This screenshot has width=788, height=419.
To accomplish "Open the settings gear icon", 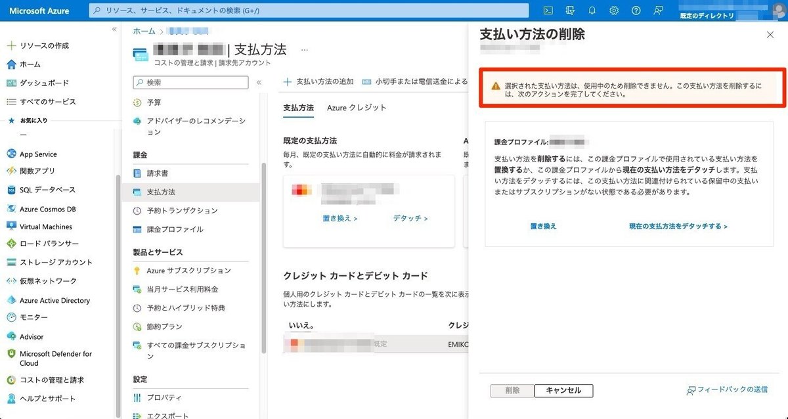I will (614, 11).
